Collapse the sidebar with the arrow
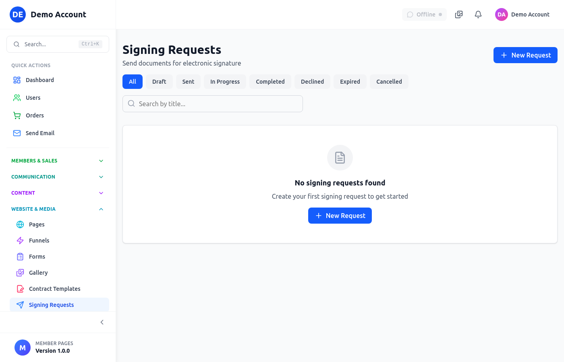Image resolution: width=564 pixels, height=362 pixels. coord(102,322)
